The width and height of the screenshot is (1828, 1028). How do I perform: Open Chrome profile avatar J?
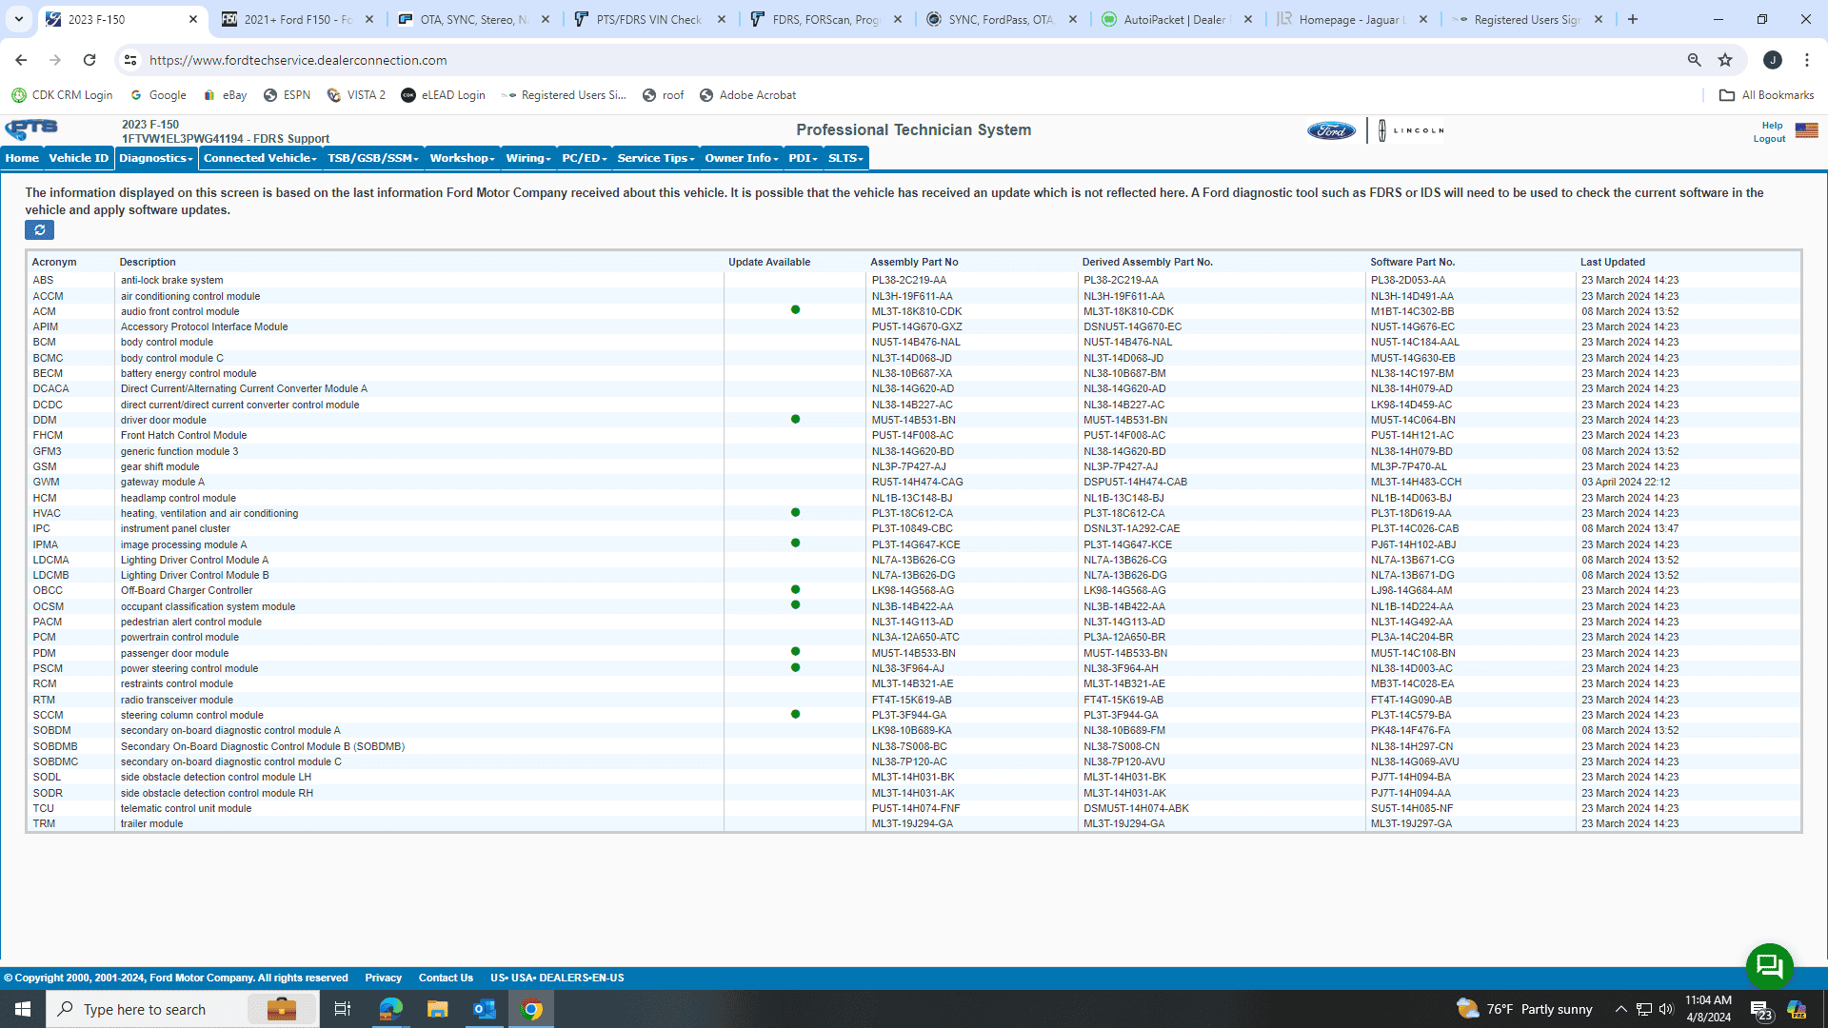pyautogui.click(x=1772, y=60)
